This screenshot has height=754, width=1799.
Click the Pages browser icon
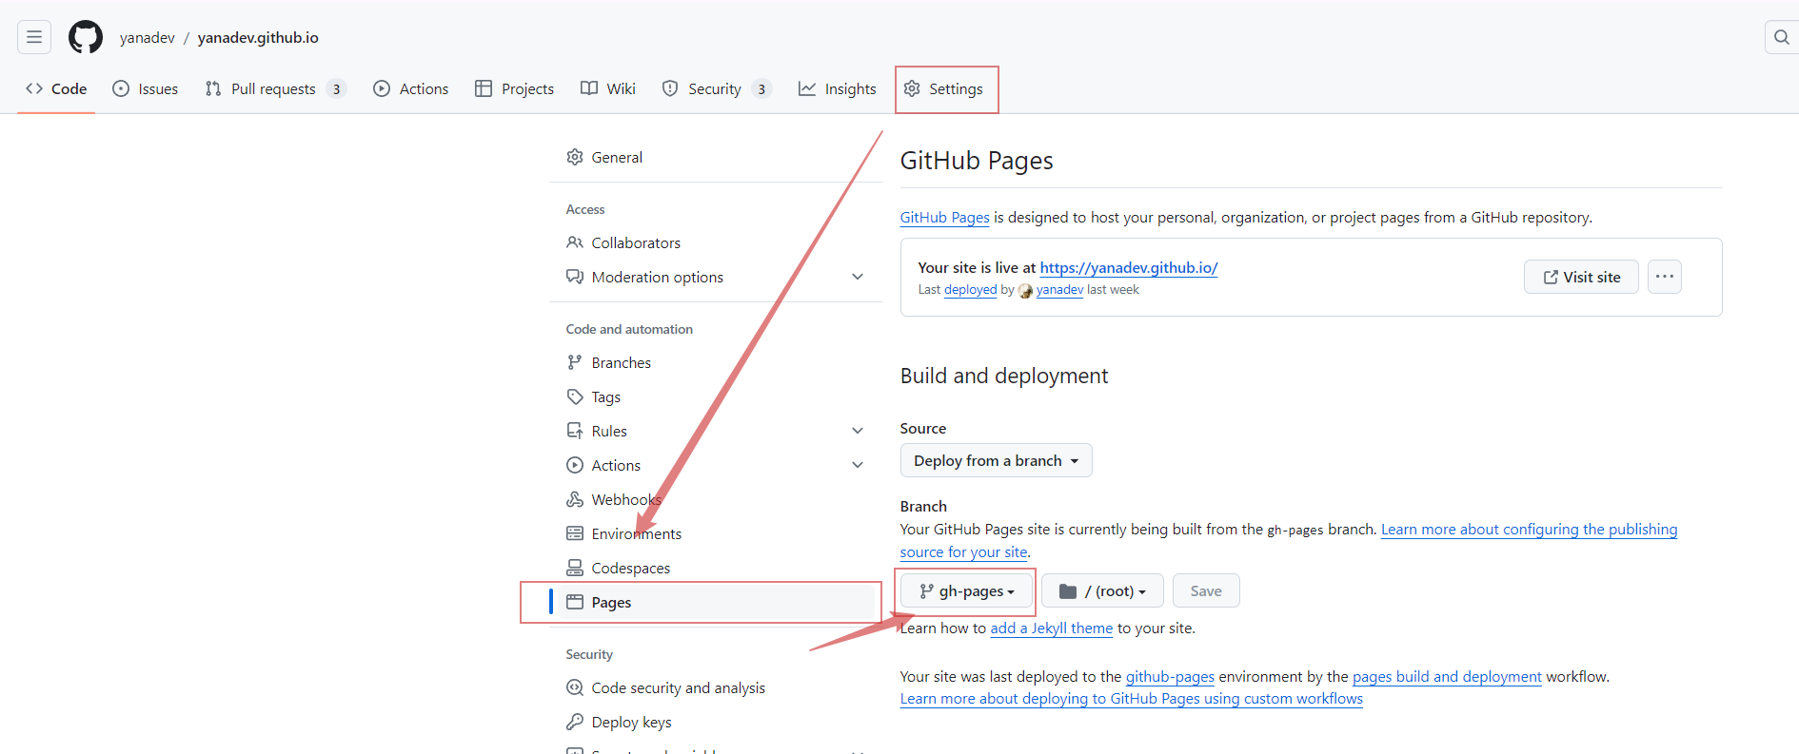(575, 602)
